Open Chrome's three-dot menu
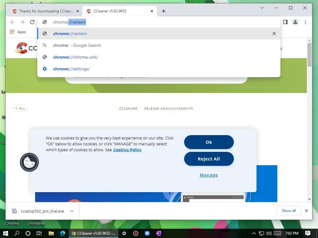 point(305,22)
